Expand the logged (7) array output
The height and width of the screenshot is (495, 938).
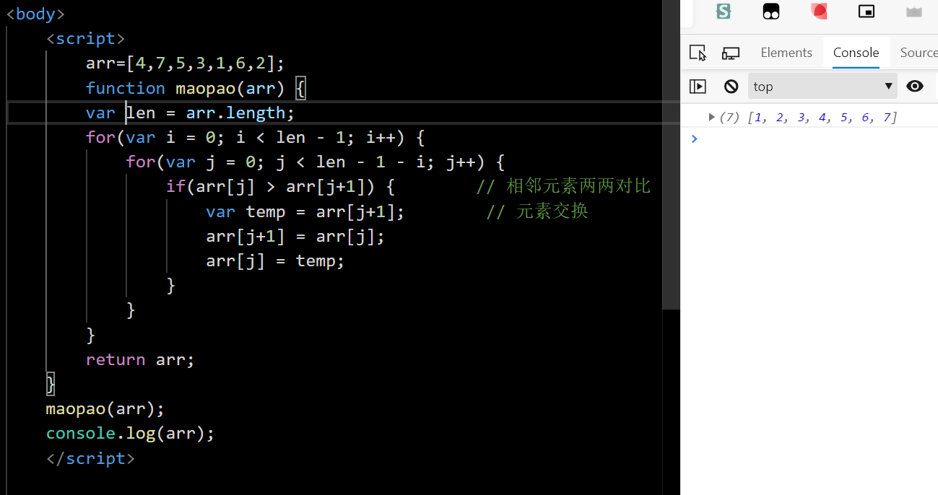(711, 117)
